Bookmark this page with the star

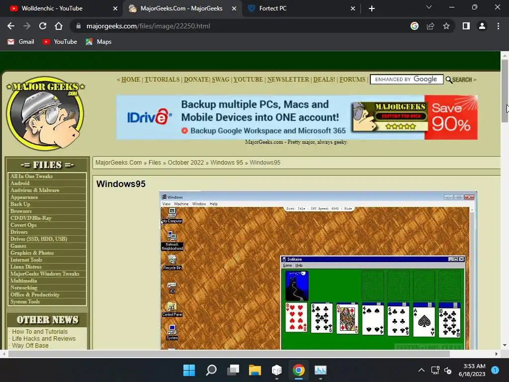click(446, 26)
